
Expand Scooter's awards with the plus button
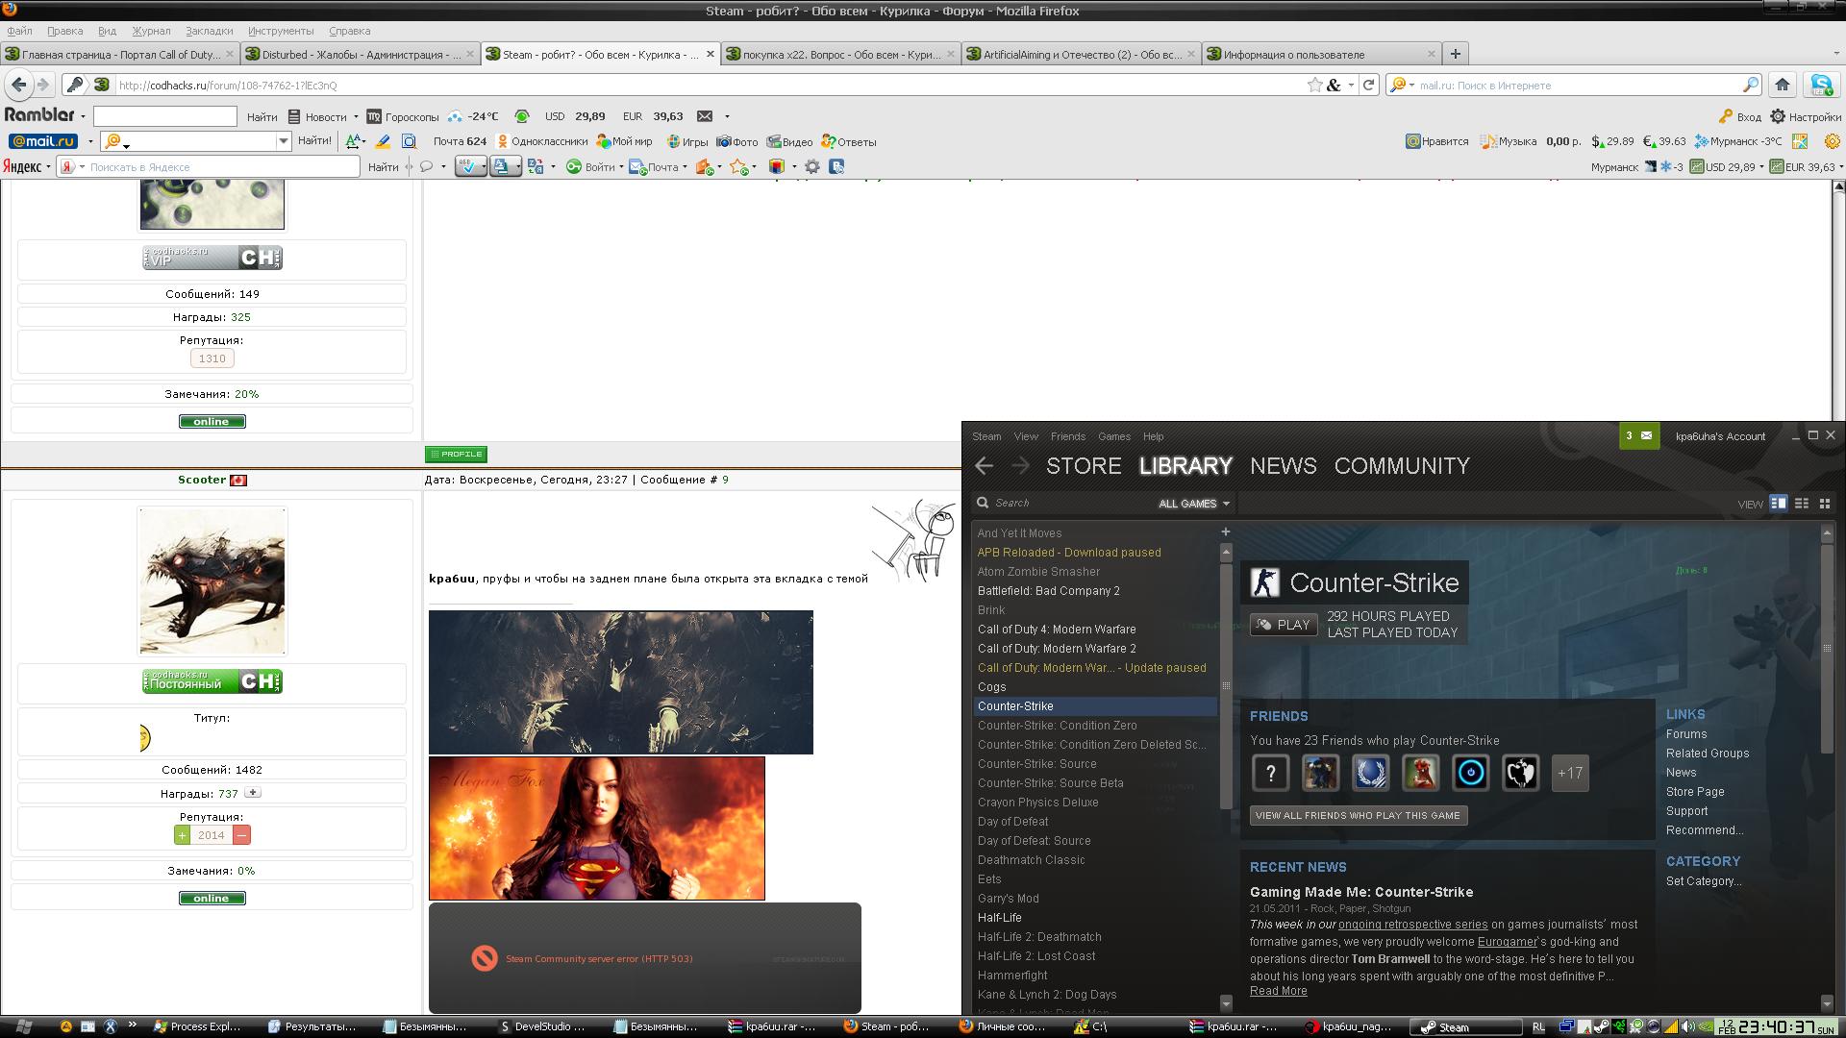252,793
